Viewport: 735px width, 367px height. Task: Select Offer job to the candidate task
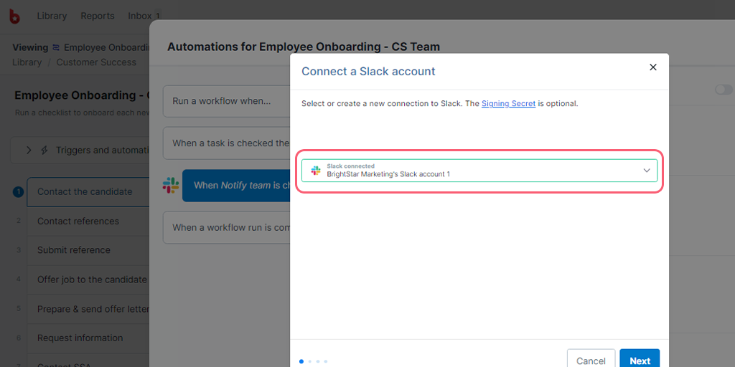(88, 280)
